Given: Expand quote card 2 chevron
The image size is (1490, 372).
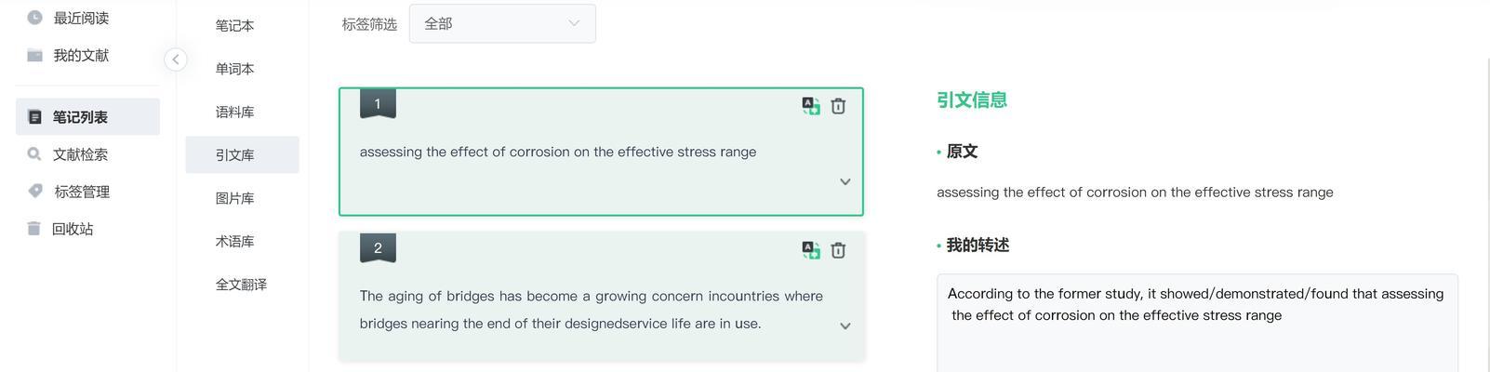Looking at the screenshot, I should point(845,326).
